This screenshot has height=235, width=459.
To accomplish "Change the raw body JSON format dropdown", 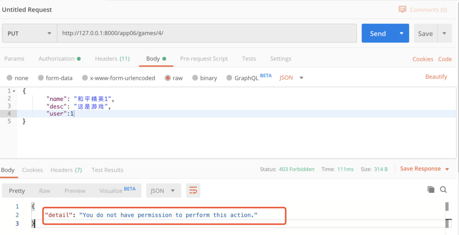I will tap(291, 78).
